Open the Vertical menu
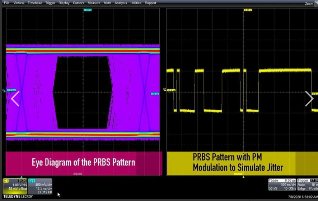The image size is (318, 201). tap(19, 3)
